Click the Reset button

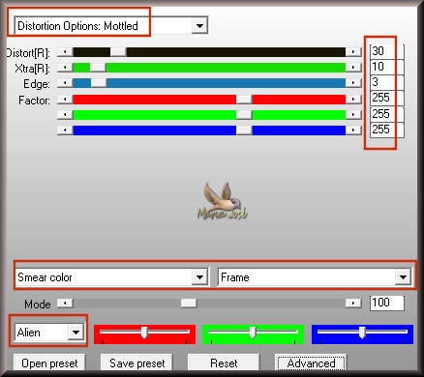click(224, 363)
